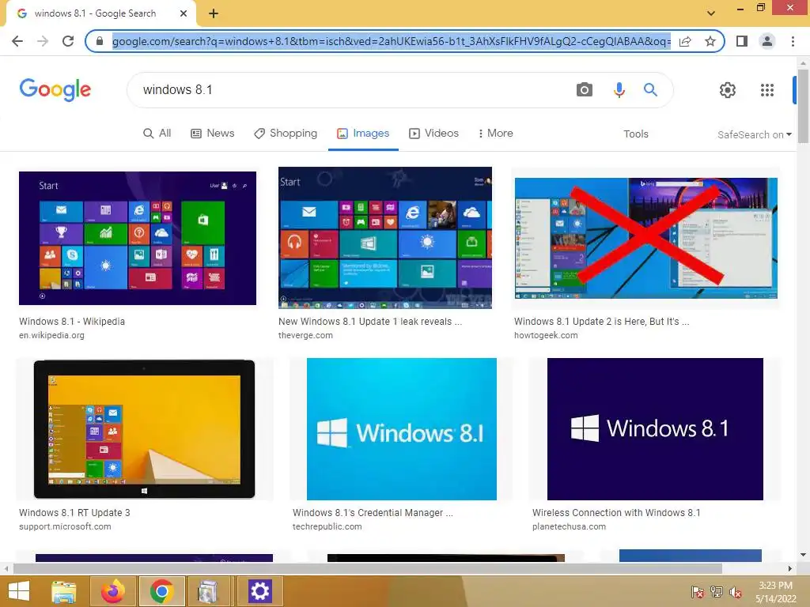Viewport: 810px width, 607px height.
Task: Bookmark this tab with star icon
Action: [x=710, y=41]
